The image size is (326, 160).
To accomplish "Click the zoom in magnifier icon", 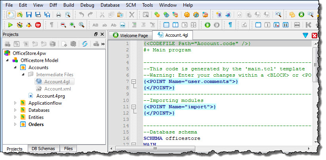I will 72,25.
